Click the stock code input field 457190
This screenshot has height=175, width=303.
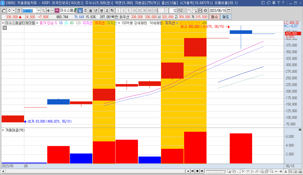pos(29,10)
